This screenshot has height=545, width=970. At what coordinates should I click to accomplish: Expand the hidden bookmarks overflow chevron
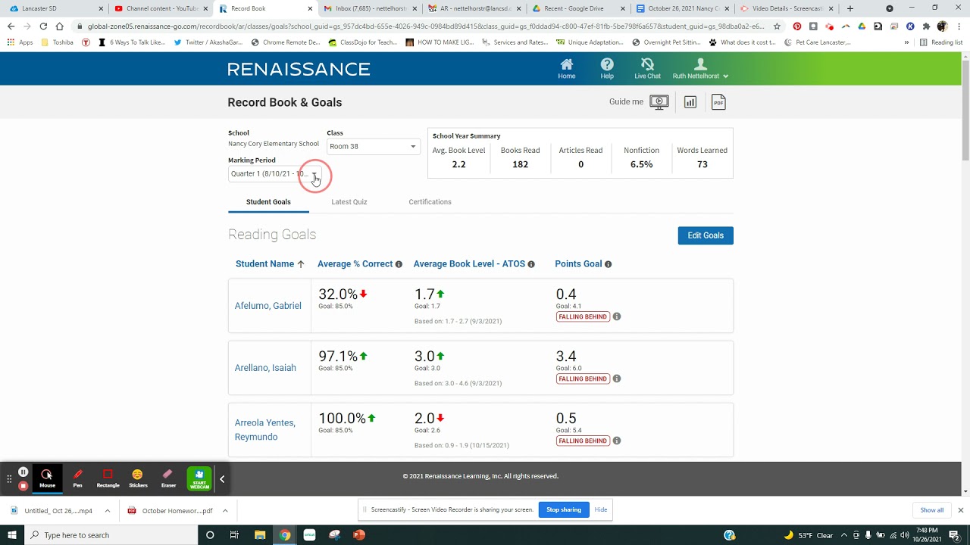(x=906, y=42)
